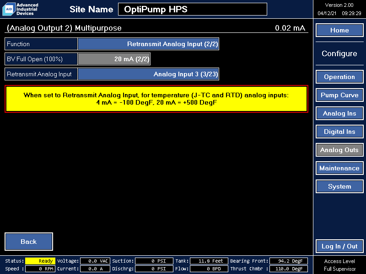Open the Function selector Retransmit Analog Input
Image resolution: width=366 pixels, height=274 pixels.
point(148,44)
